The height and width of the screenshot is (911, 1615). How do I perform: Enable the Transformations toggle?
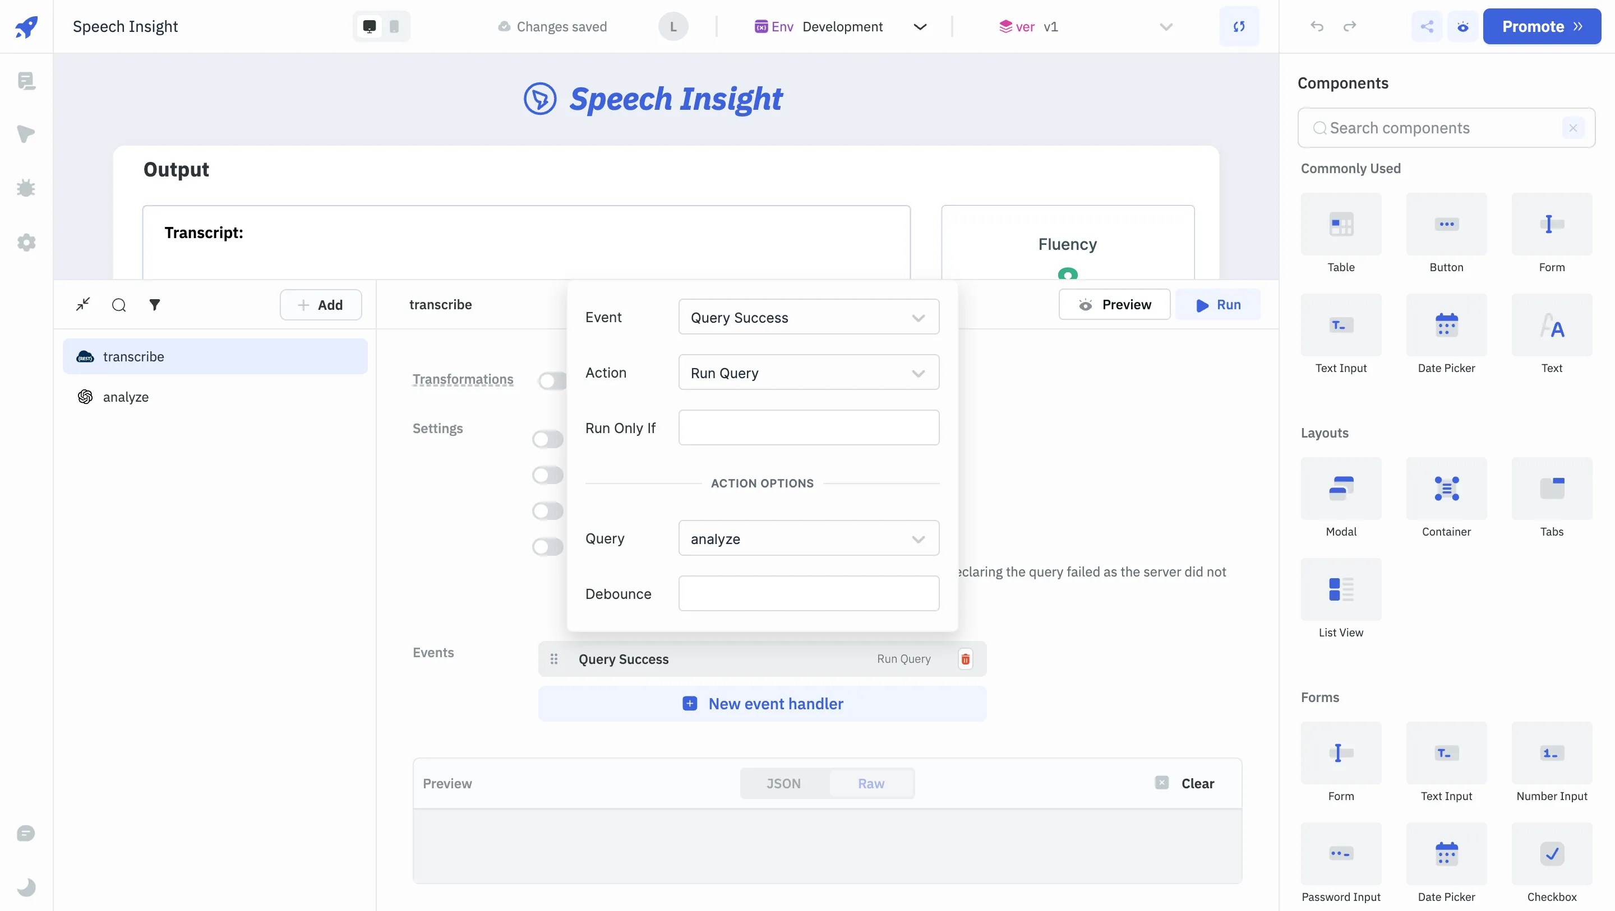coord(550,380)
